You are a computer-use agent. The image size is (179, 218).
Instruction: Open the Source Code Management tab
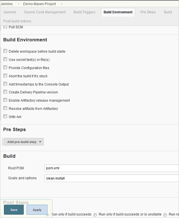point(45,12)
